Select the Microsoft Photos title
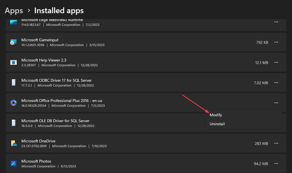 click(36, 161)
